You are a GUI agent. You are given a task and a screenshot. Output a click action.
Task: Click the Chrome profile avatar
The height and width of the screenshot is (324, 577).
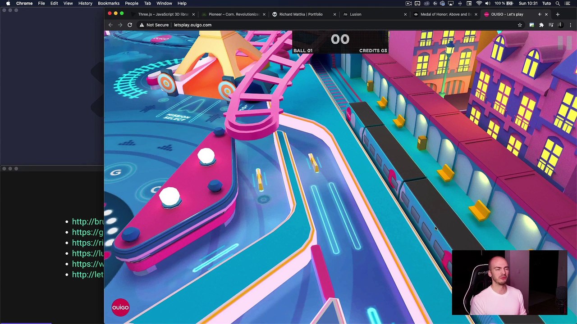tap(561, 25)
